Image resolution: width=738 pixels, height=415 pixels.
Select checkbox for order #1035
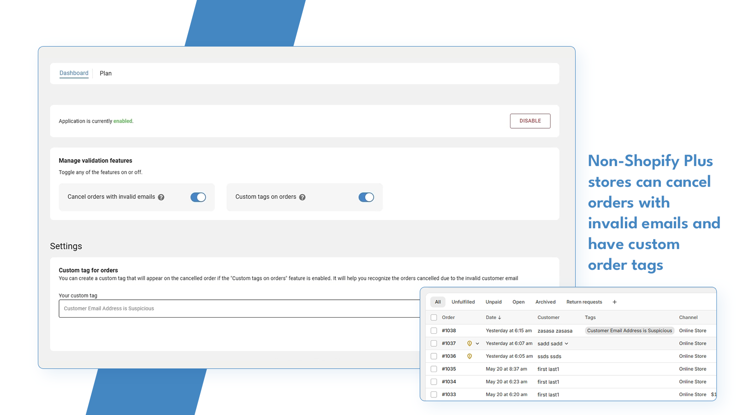434,369
